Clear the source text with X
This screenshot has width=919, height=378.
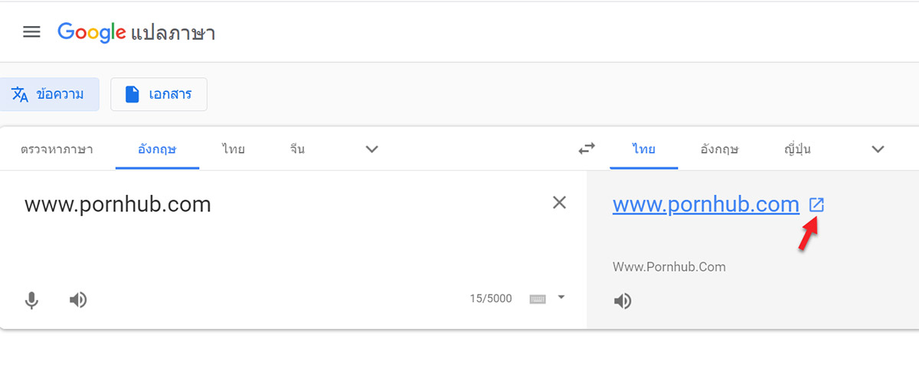[x=560, y=202]
